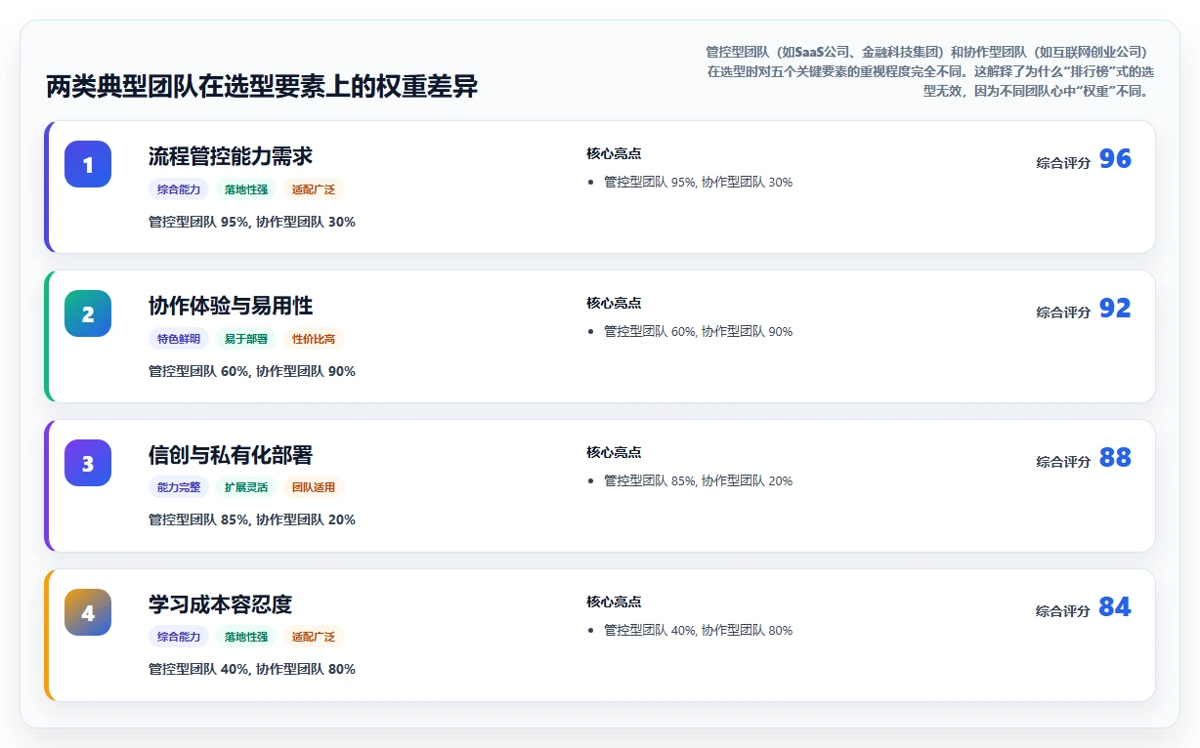This screenshot has height=748, width=1200.
Task: Click 核心亮点 label in the 信创与私有化部署 card
Action: tap(614, 452)
